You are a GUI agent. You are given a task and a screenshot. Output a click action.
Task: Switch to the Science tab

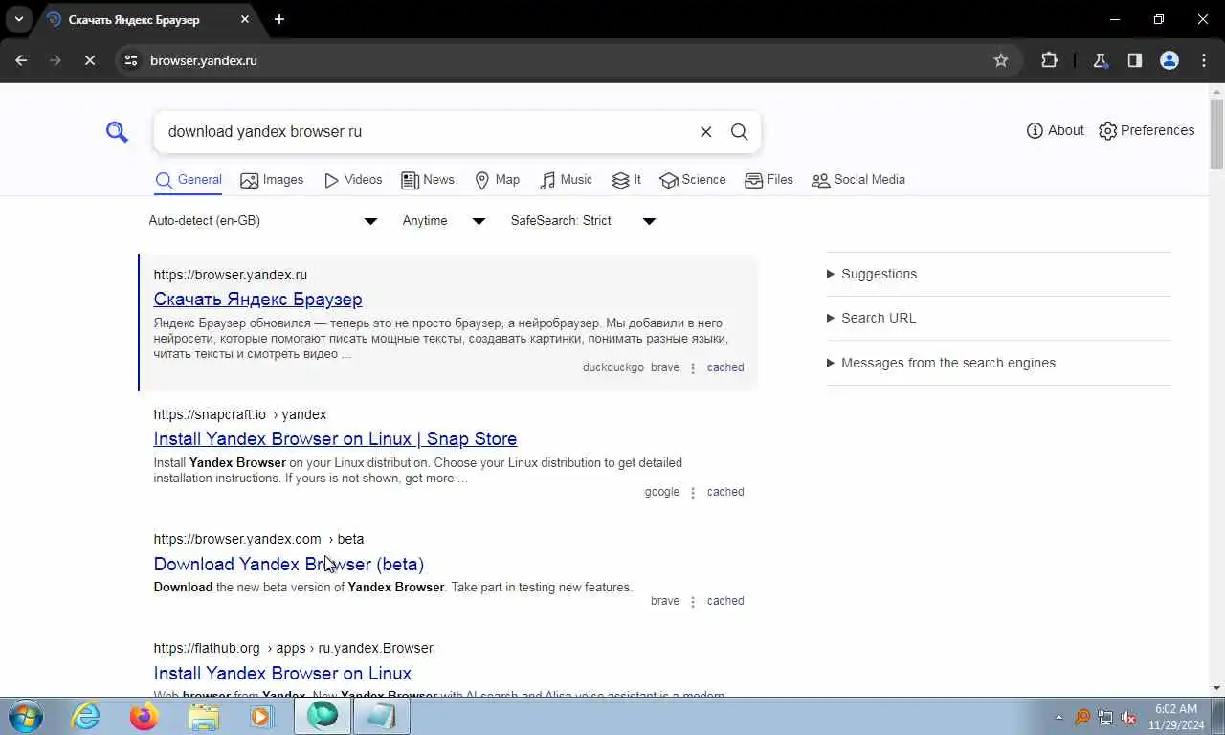coord(693,180)
